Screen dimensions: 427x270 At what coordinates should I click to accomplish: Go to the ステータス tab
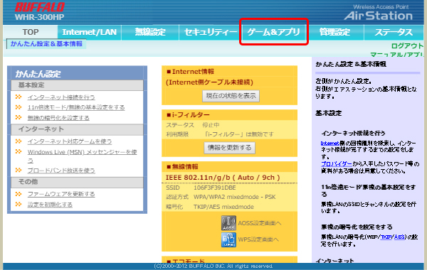tap(394, 32)
